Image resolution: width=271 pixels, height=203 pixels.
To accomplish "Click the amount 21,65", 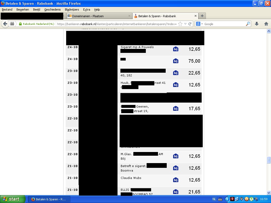I will (194, 192).
